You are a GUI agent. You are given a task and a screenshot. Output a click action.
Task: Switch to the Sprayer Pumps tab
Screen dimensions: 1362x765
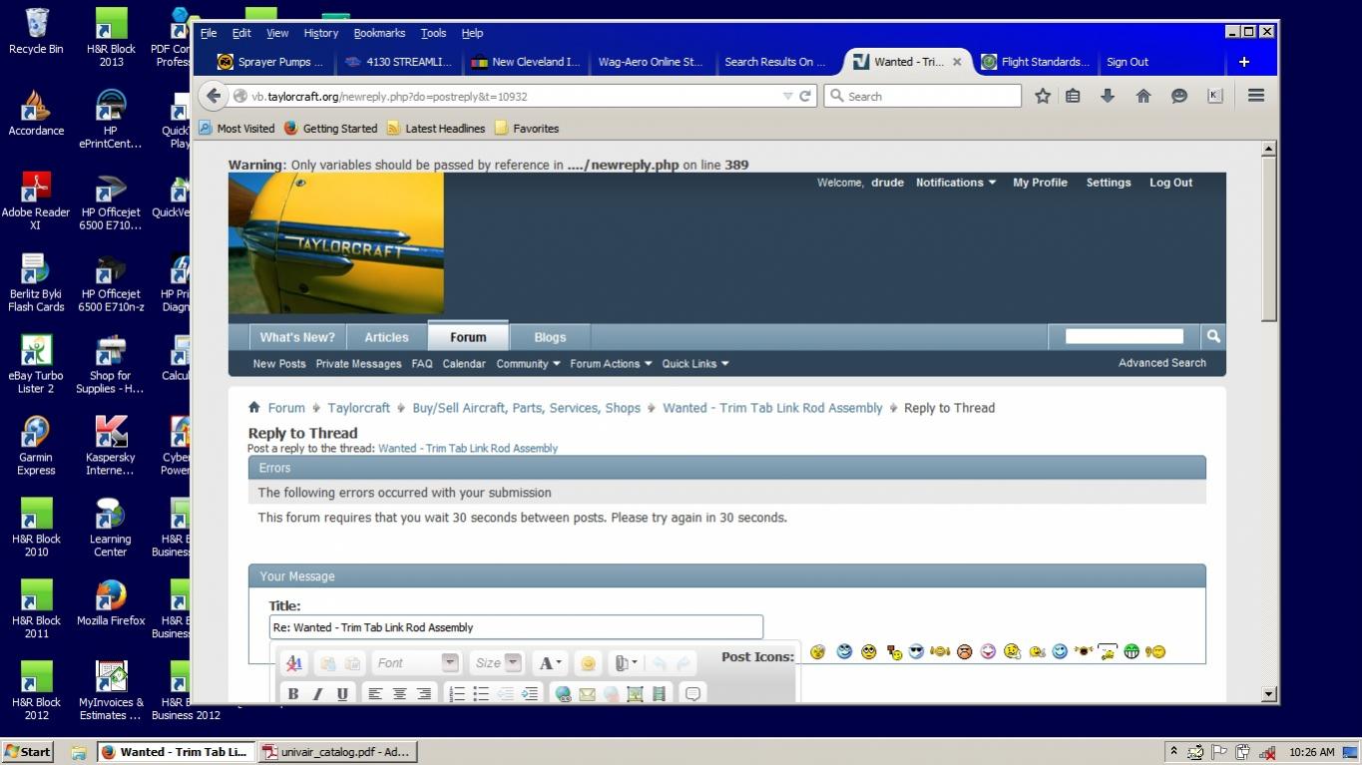click(271, 62)
